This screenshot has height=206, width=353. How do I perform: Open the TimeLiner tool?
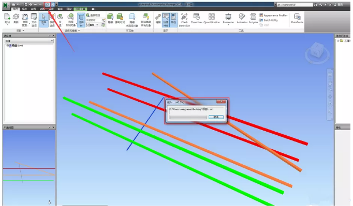[197, 19]
